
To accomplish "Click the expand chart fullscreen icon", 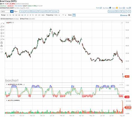I will pyautogui.click(x=129, y=11).
